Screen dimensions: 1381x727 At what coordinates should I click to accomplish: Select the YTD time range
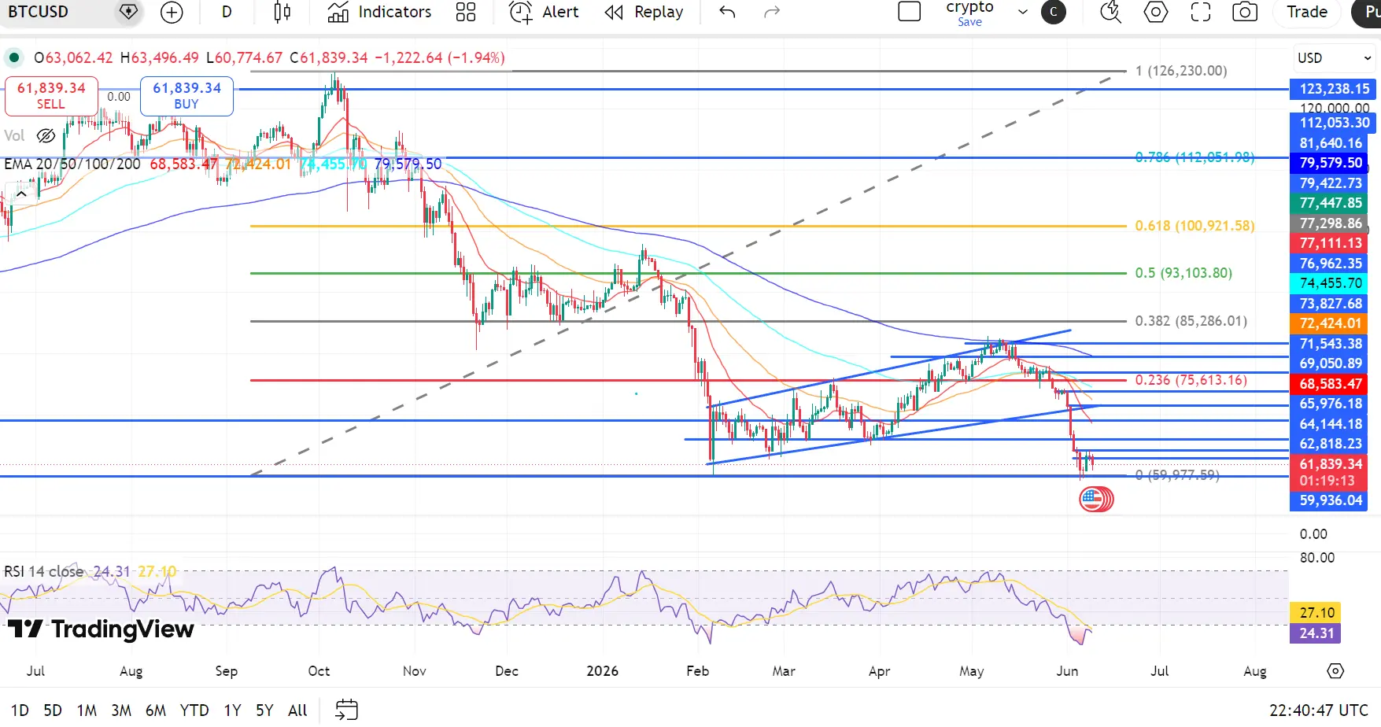[194, 710]
